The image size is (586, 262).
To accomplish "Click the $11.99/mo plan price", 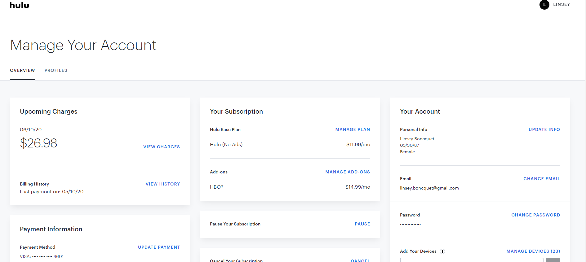I will point(358,145).
